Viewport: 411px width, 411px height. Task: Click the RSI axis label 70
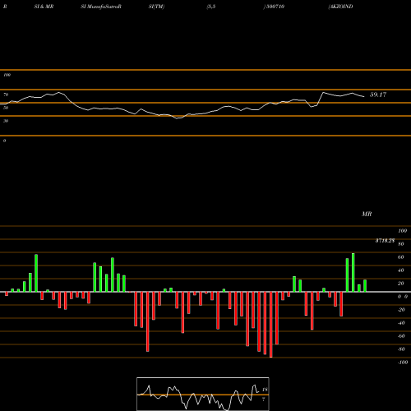coord(6,95)
